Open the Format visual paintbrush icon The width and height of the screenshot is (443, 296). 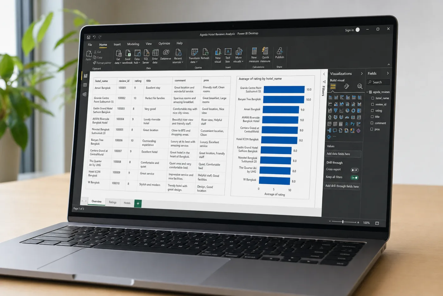pos(346,86)
